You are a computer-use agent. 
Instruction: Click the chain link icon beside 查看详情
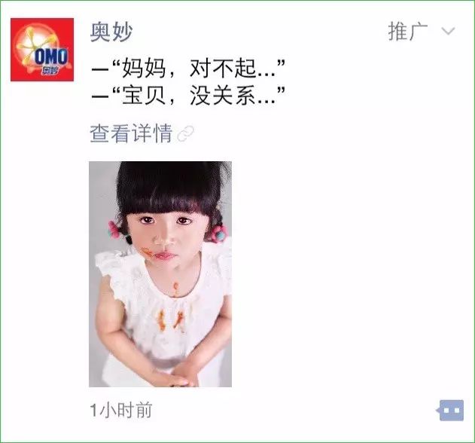tap(185, 133)
